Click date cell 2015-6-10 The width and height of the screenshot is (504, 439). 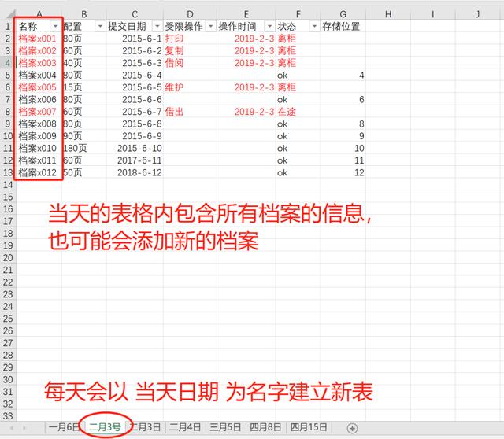(x=135, y=149)
